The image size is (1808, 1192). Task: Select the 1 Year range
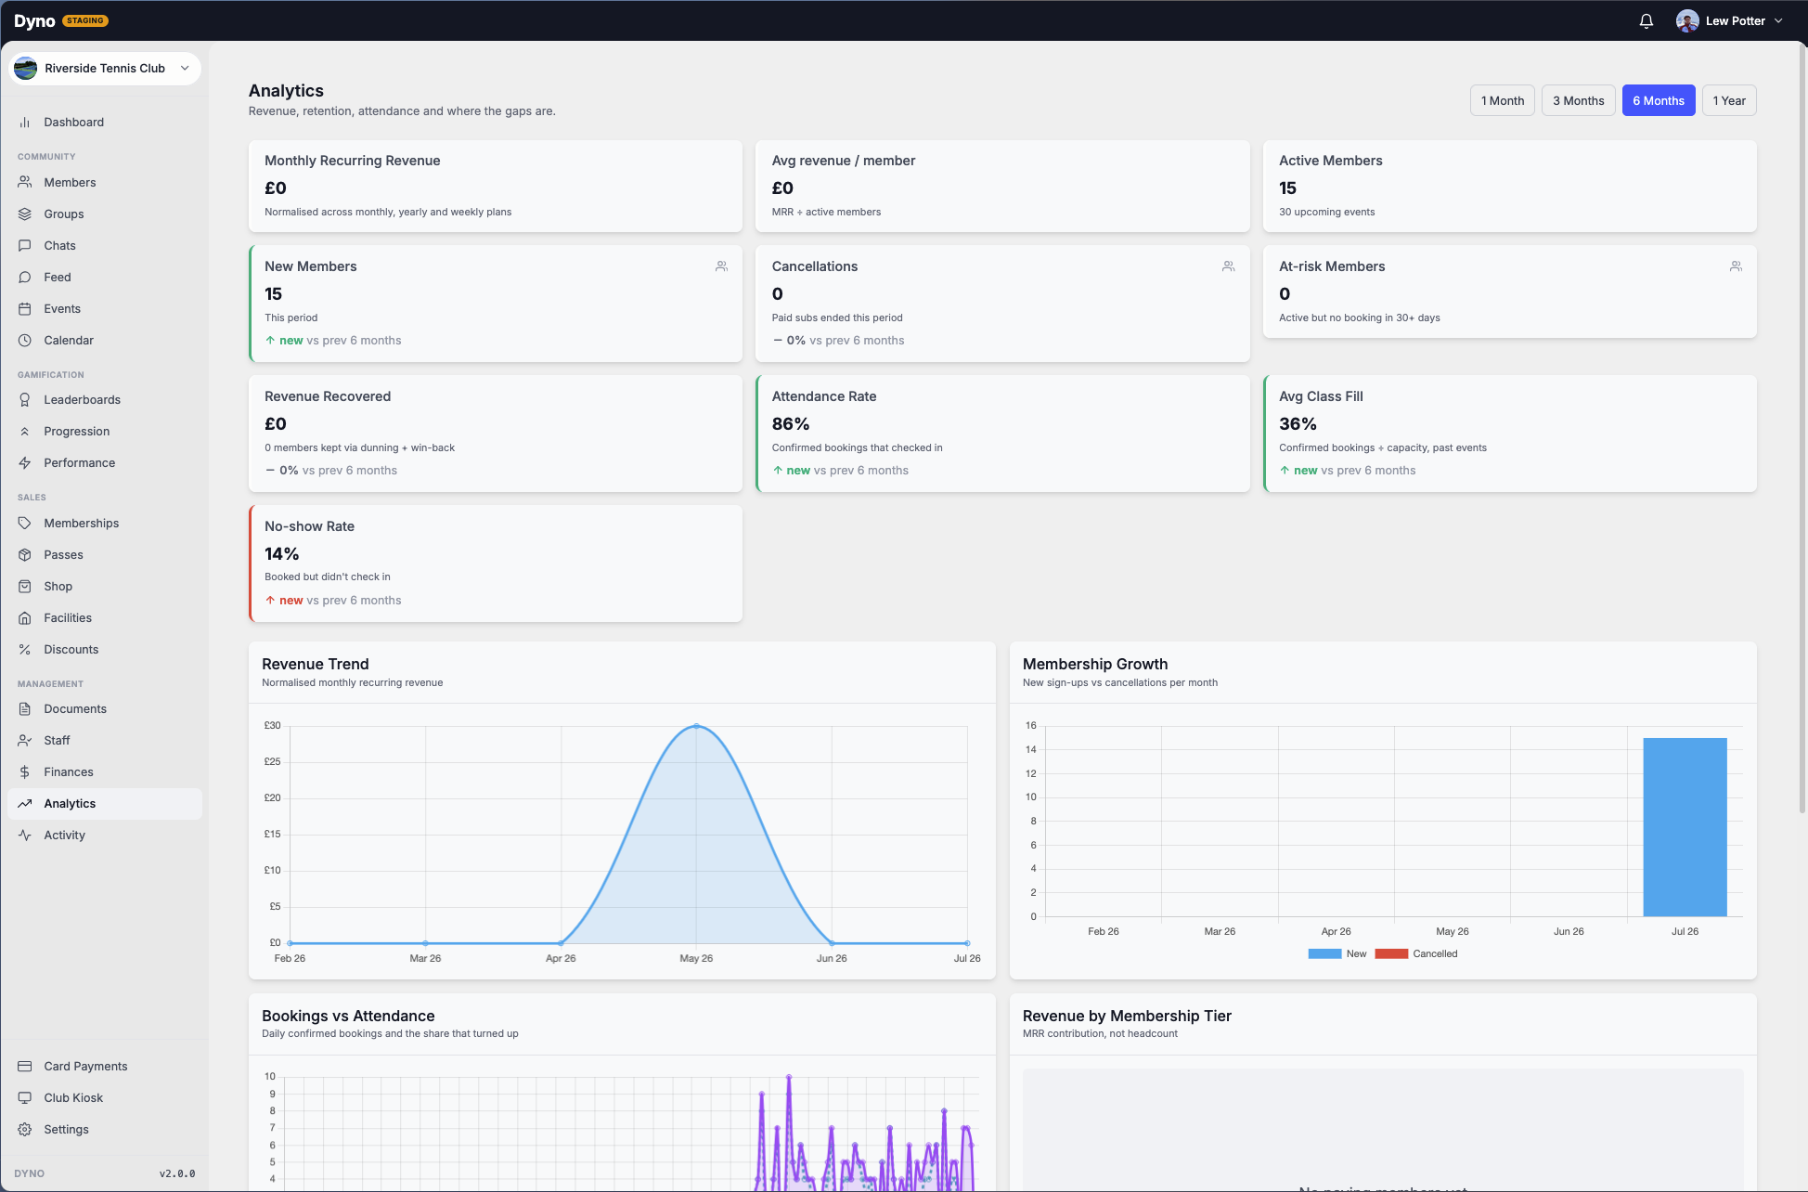coord(1729,101)
